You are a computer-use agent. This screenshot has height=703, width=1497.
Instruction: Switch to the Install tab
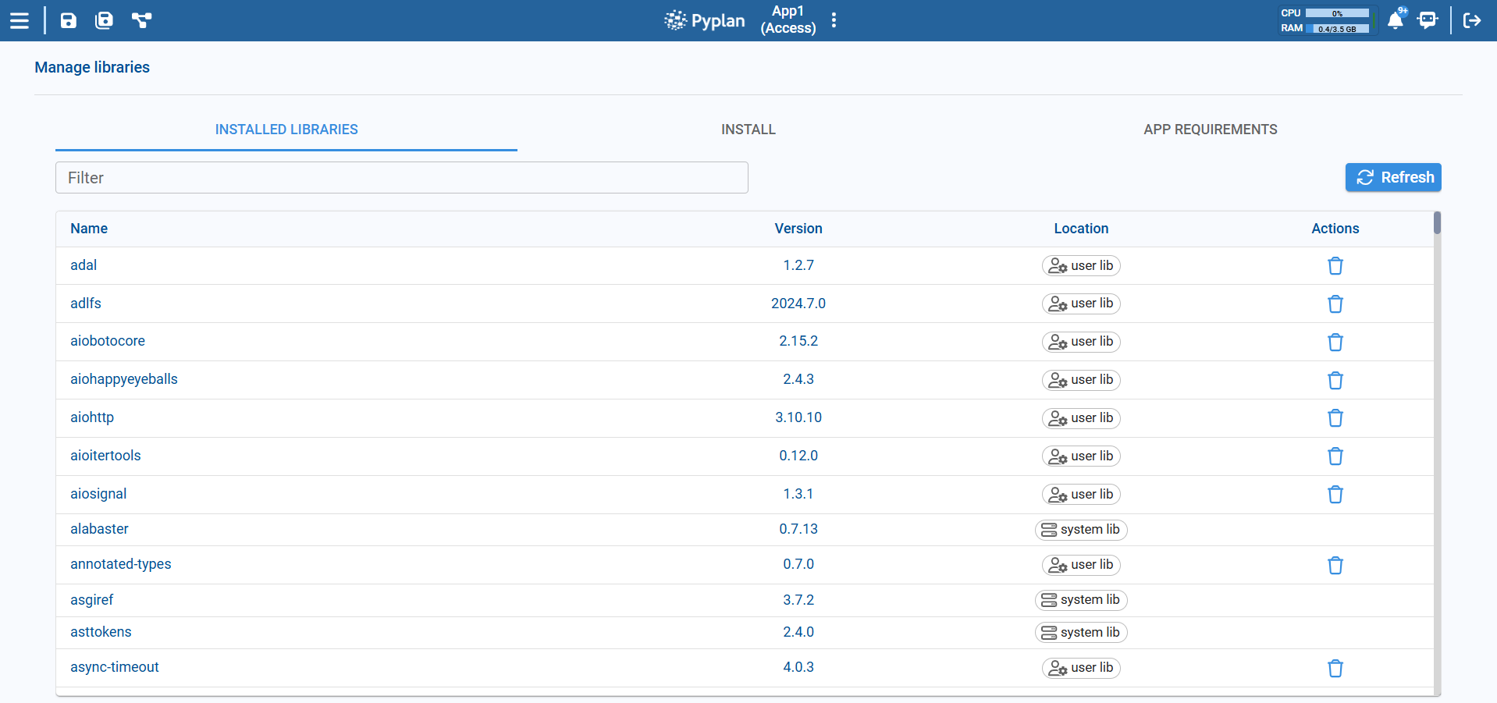[x=748, y=130]
